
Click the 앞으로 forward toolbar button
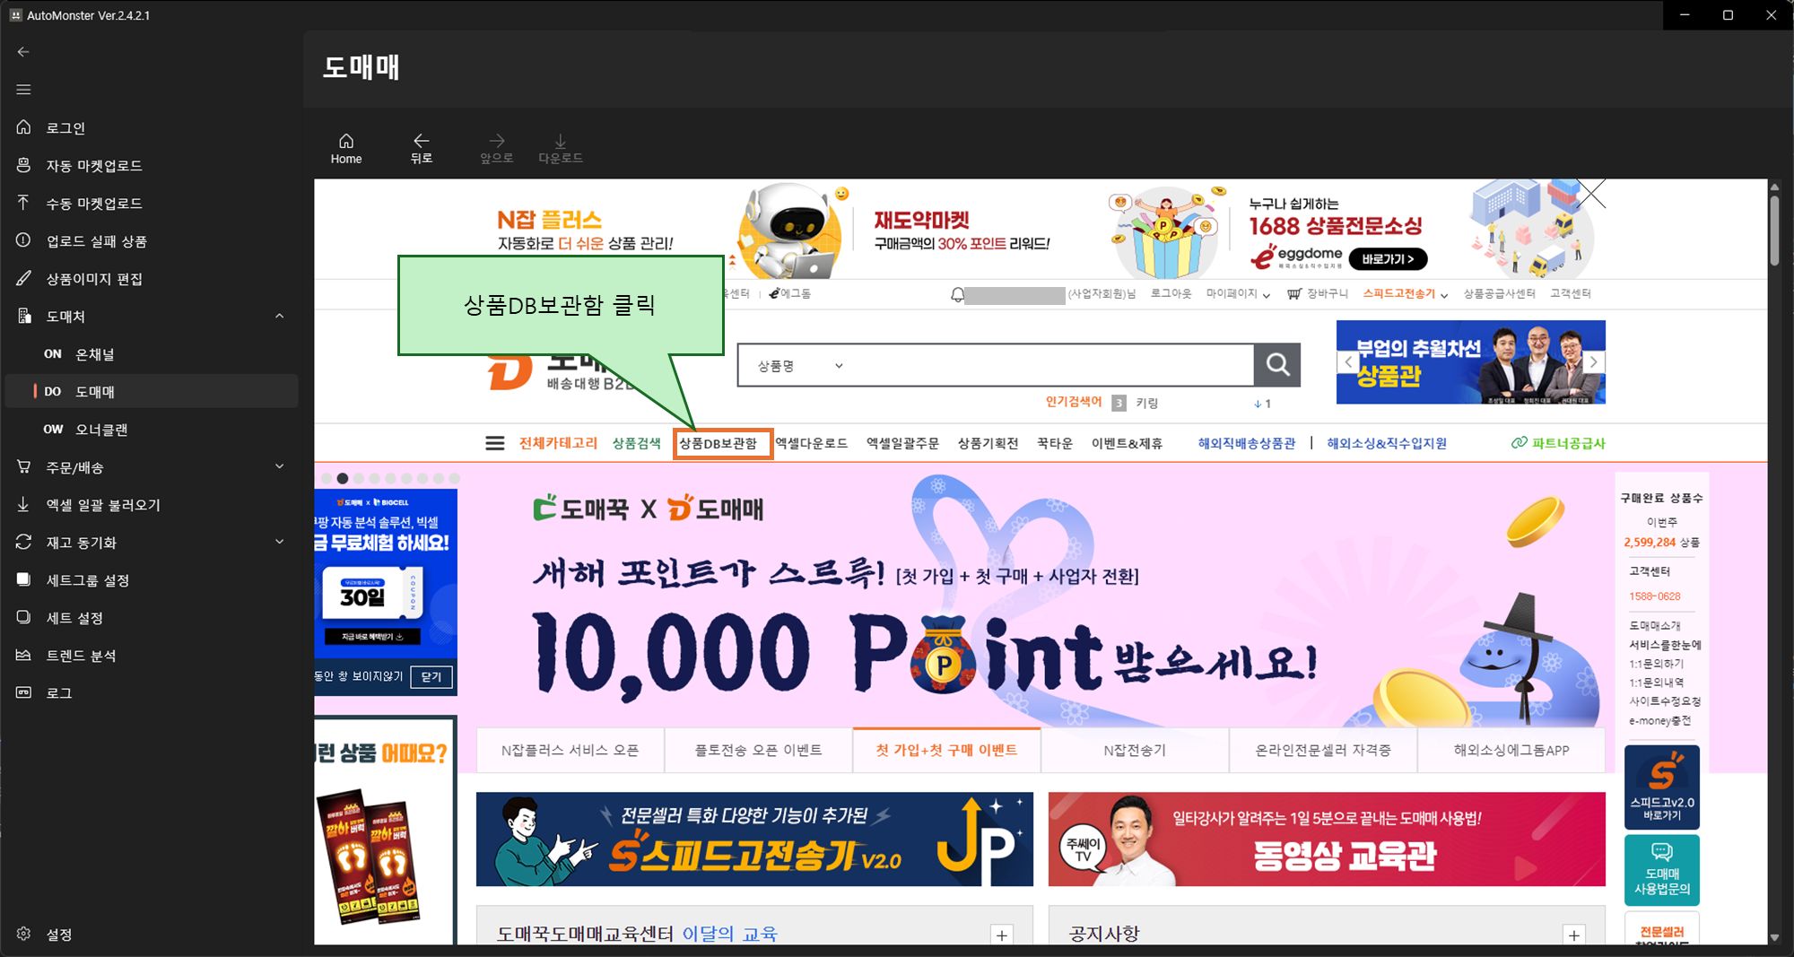497,149
